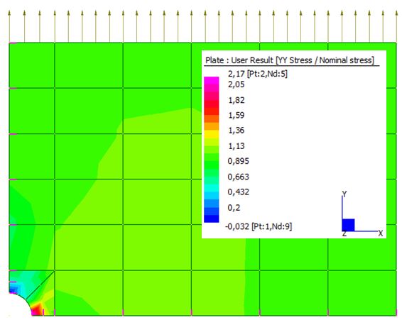This screenshot has height=320, width=402.
Task: Select the cyan legend color band
Action: pos(211,188)
